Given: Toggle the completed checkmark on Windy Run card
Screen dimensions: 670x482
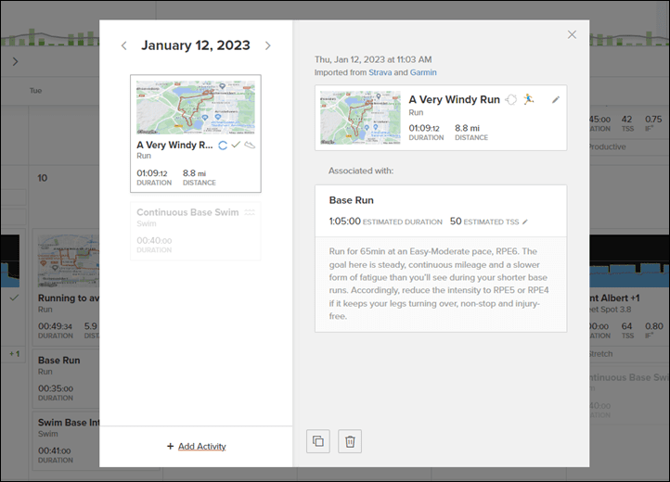Looking at the screenshot, I should point(236,146).
